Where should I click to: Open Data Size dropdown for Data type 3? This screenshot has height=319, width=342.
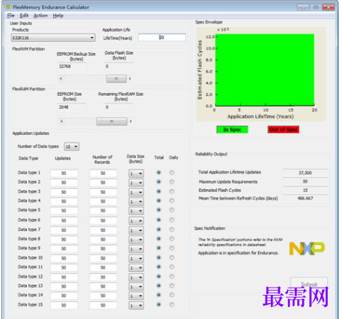(x=136, y=193)
